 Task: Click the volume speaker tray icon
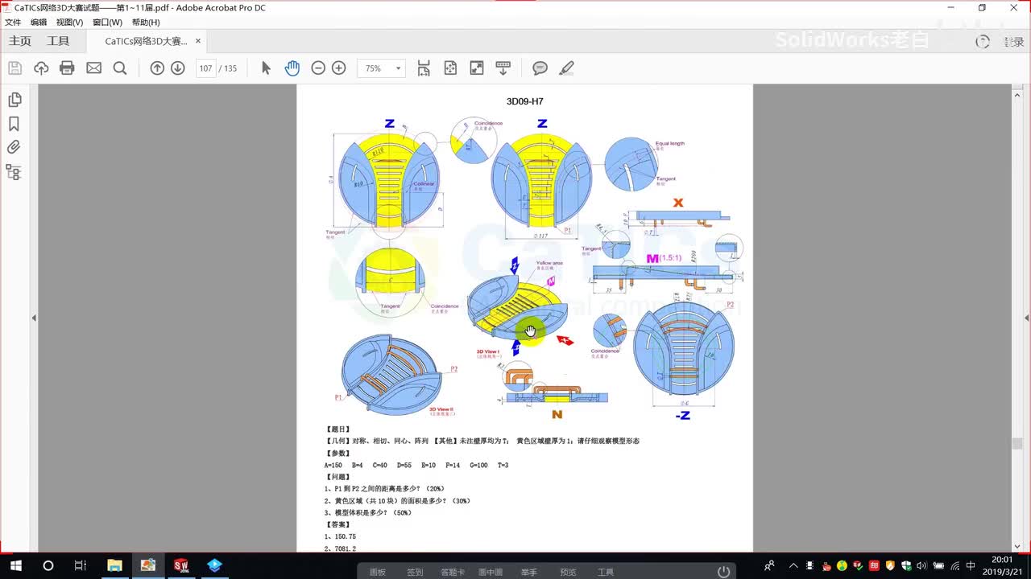(x=921, y=565)
